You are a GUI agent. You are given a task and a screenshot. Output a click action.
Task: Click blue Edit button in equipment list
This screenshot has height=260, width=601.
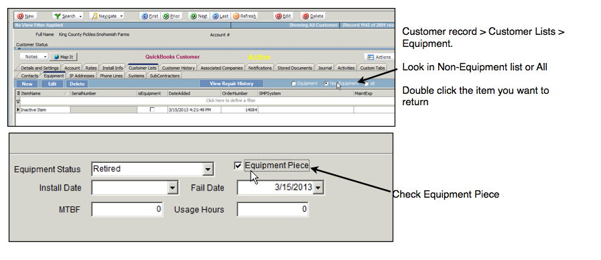[x=52, y=84]
